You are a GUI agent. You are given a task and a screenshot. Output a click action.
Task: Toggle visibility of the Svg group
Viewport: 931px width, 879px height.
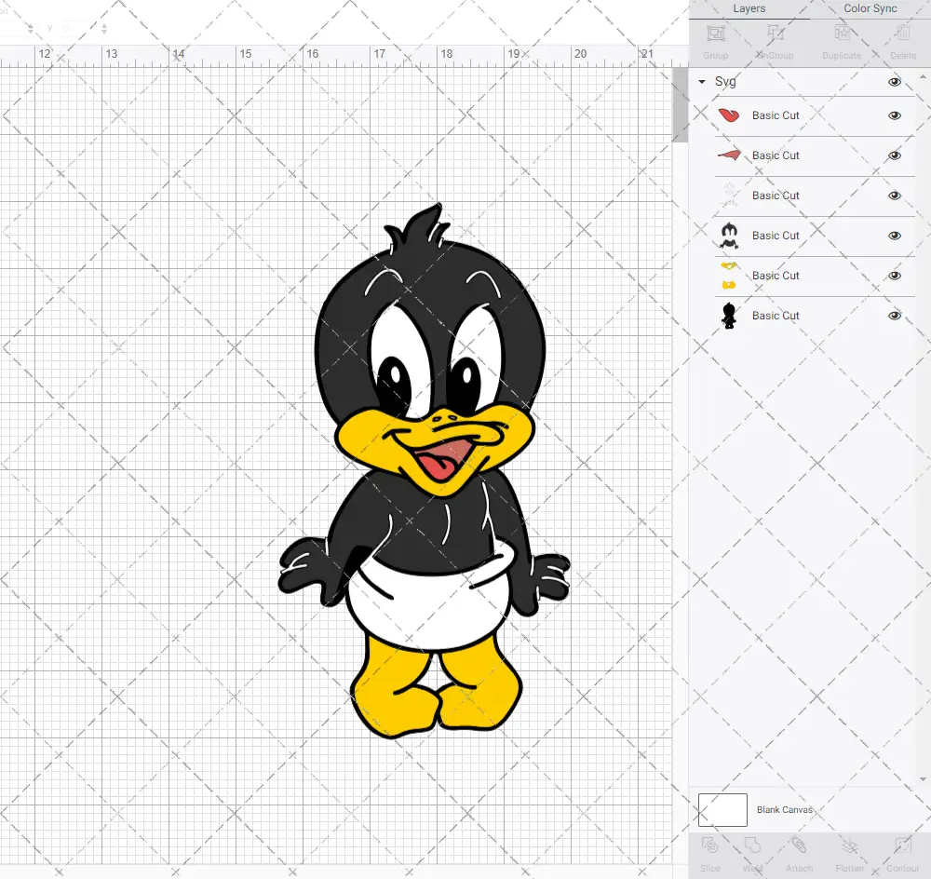tap(894, 82)
